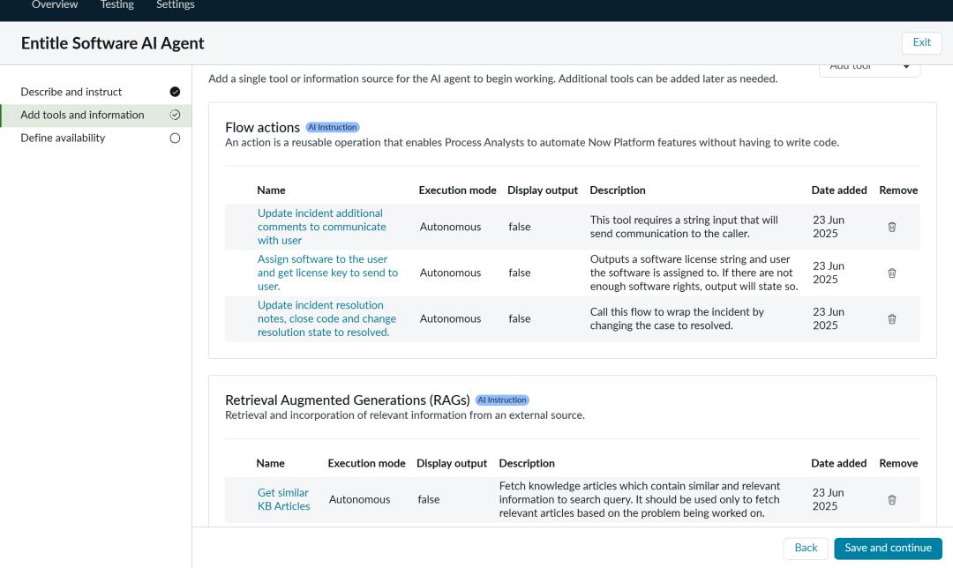Click the Exit button
Viewport: 953px width, 568px height.
tap(921, 42)
